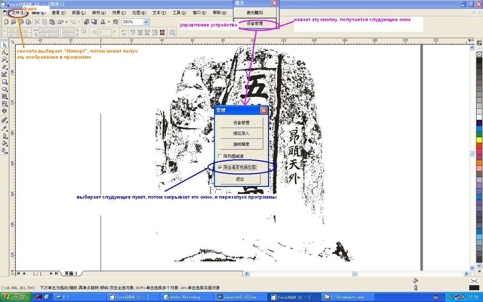Viewport: 483px width, 302px height.
Task: Choose the Rectangle tool
Action: pos(5,82)
